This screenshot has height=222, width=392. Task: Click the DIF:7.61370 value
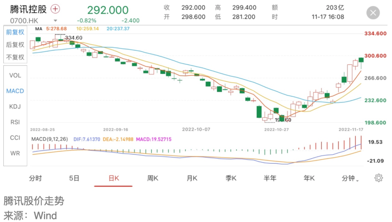[87, 139]
